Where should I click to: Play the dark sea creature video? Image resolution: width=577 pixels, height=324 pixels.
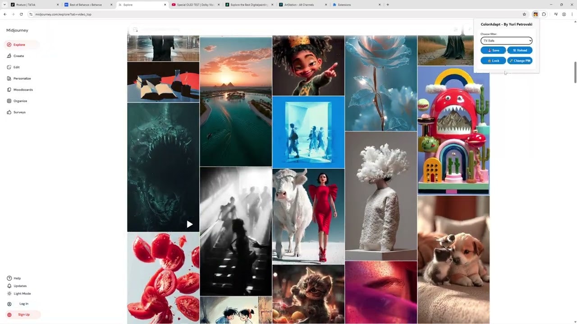(x=189, y=224)
